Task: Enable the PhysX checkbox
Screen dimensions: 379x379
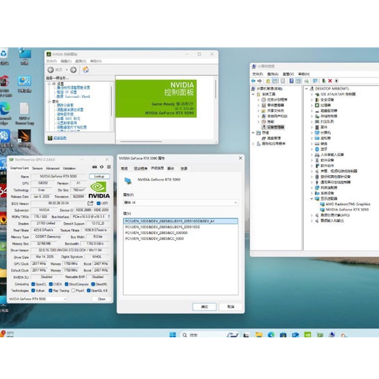Action: (73, 290)
